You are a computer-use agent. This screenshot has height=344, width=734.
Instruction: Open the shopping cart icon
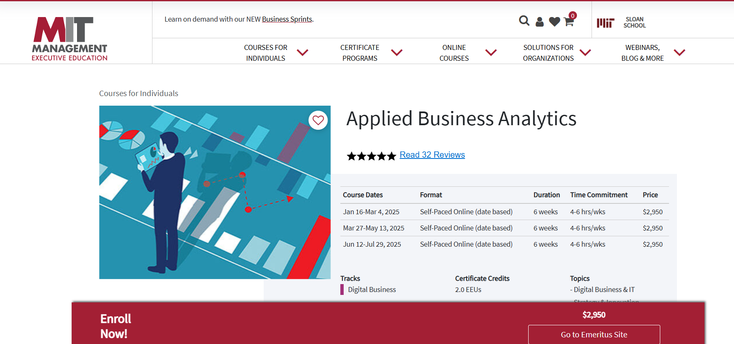(x=569, y=22)
